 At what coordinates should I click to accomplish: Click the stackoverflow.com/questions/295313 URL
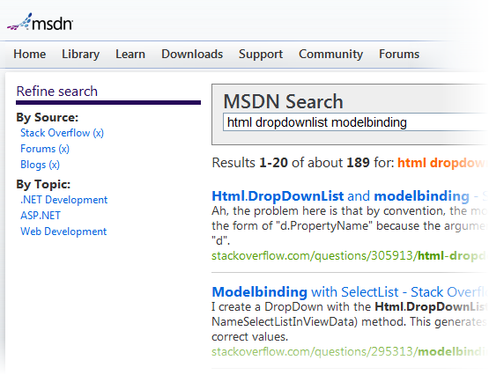[349, 351]
